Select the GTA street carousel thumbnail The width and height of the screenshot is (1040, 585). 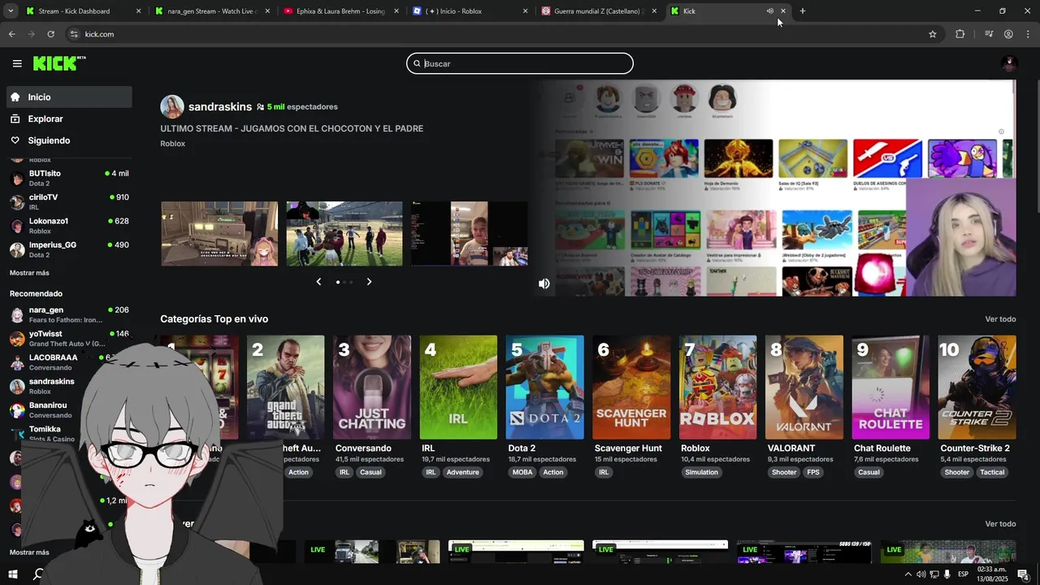[344, 234]
